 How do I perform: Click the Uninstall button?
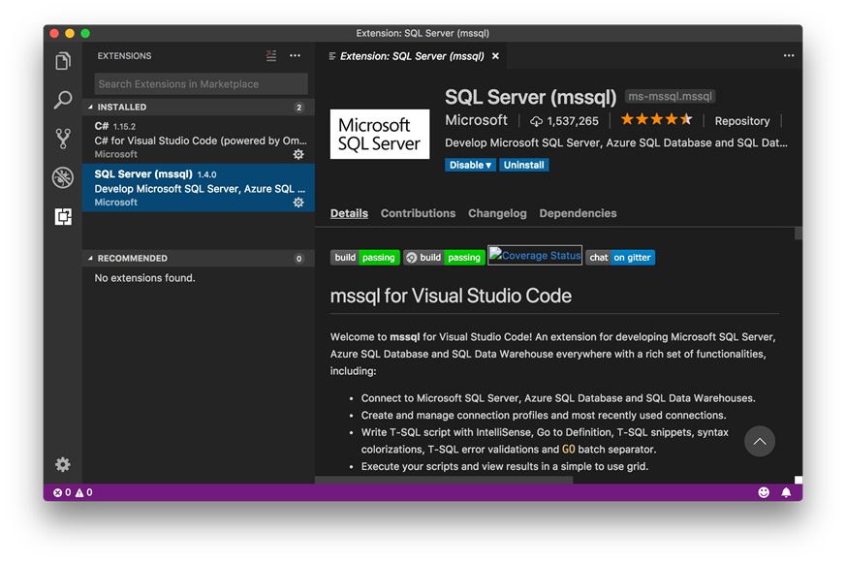(x=524, y=165)
